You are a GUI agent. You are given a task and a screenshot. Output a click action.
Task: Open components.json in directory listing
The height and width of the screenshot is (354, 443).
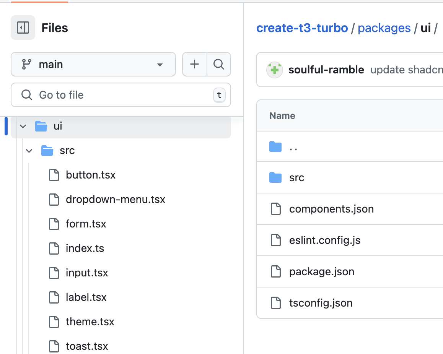(331, 209)
